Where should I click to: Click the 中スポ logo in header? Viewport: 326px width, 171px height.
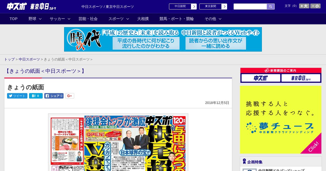coord(17,6)
